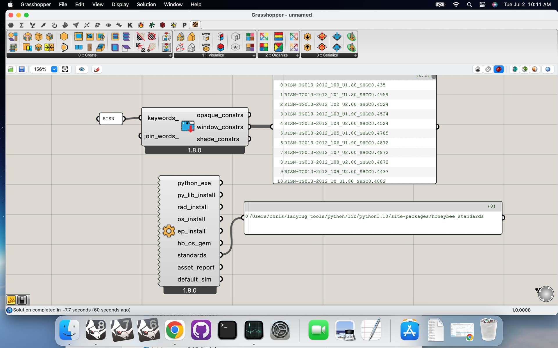The image size is (558, 348).
Task: Click the RISN text panel
Action: [x=111, y=119]
